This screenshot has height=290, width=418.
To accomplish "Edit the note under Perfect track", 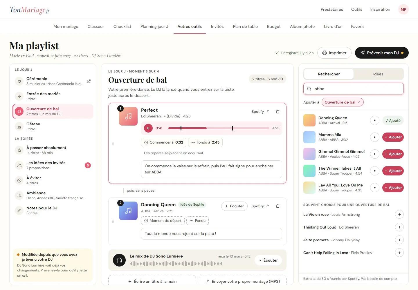I will pos(212,169).
